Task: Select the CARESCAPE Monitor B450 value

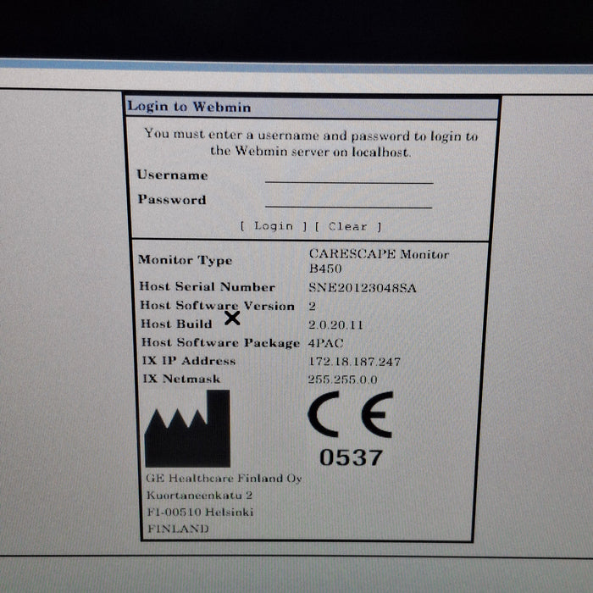Action: pos(378,261)
